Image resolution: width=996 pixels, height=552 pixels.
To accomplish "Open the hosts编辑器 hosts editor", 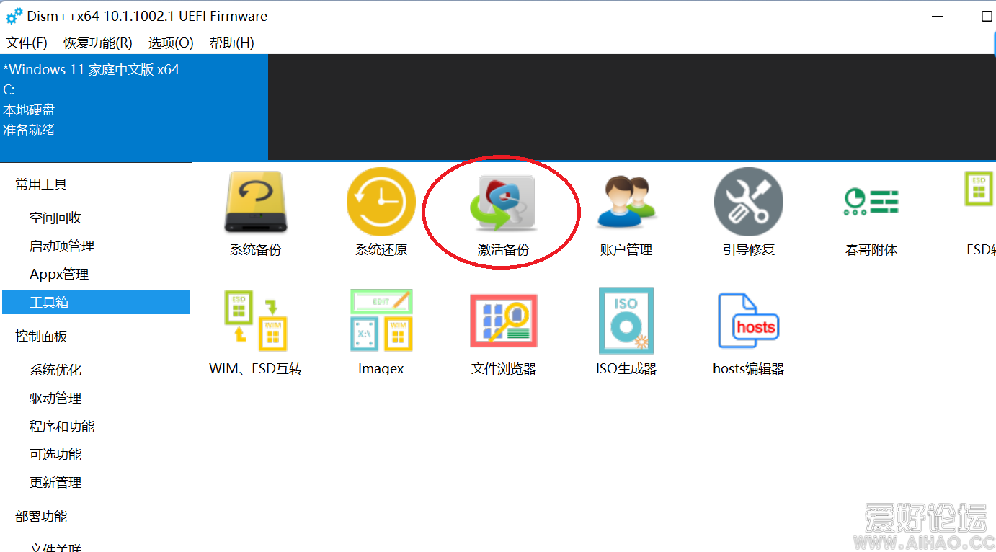I will (748, 323).
